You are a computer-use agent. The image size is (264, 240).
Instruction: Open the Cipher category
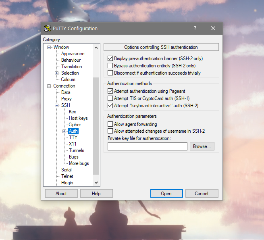75,125
